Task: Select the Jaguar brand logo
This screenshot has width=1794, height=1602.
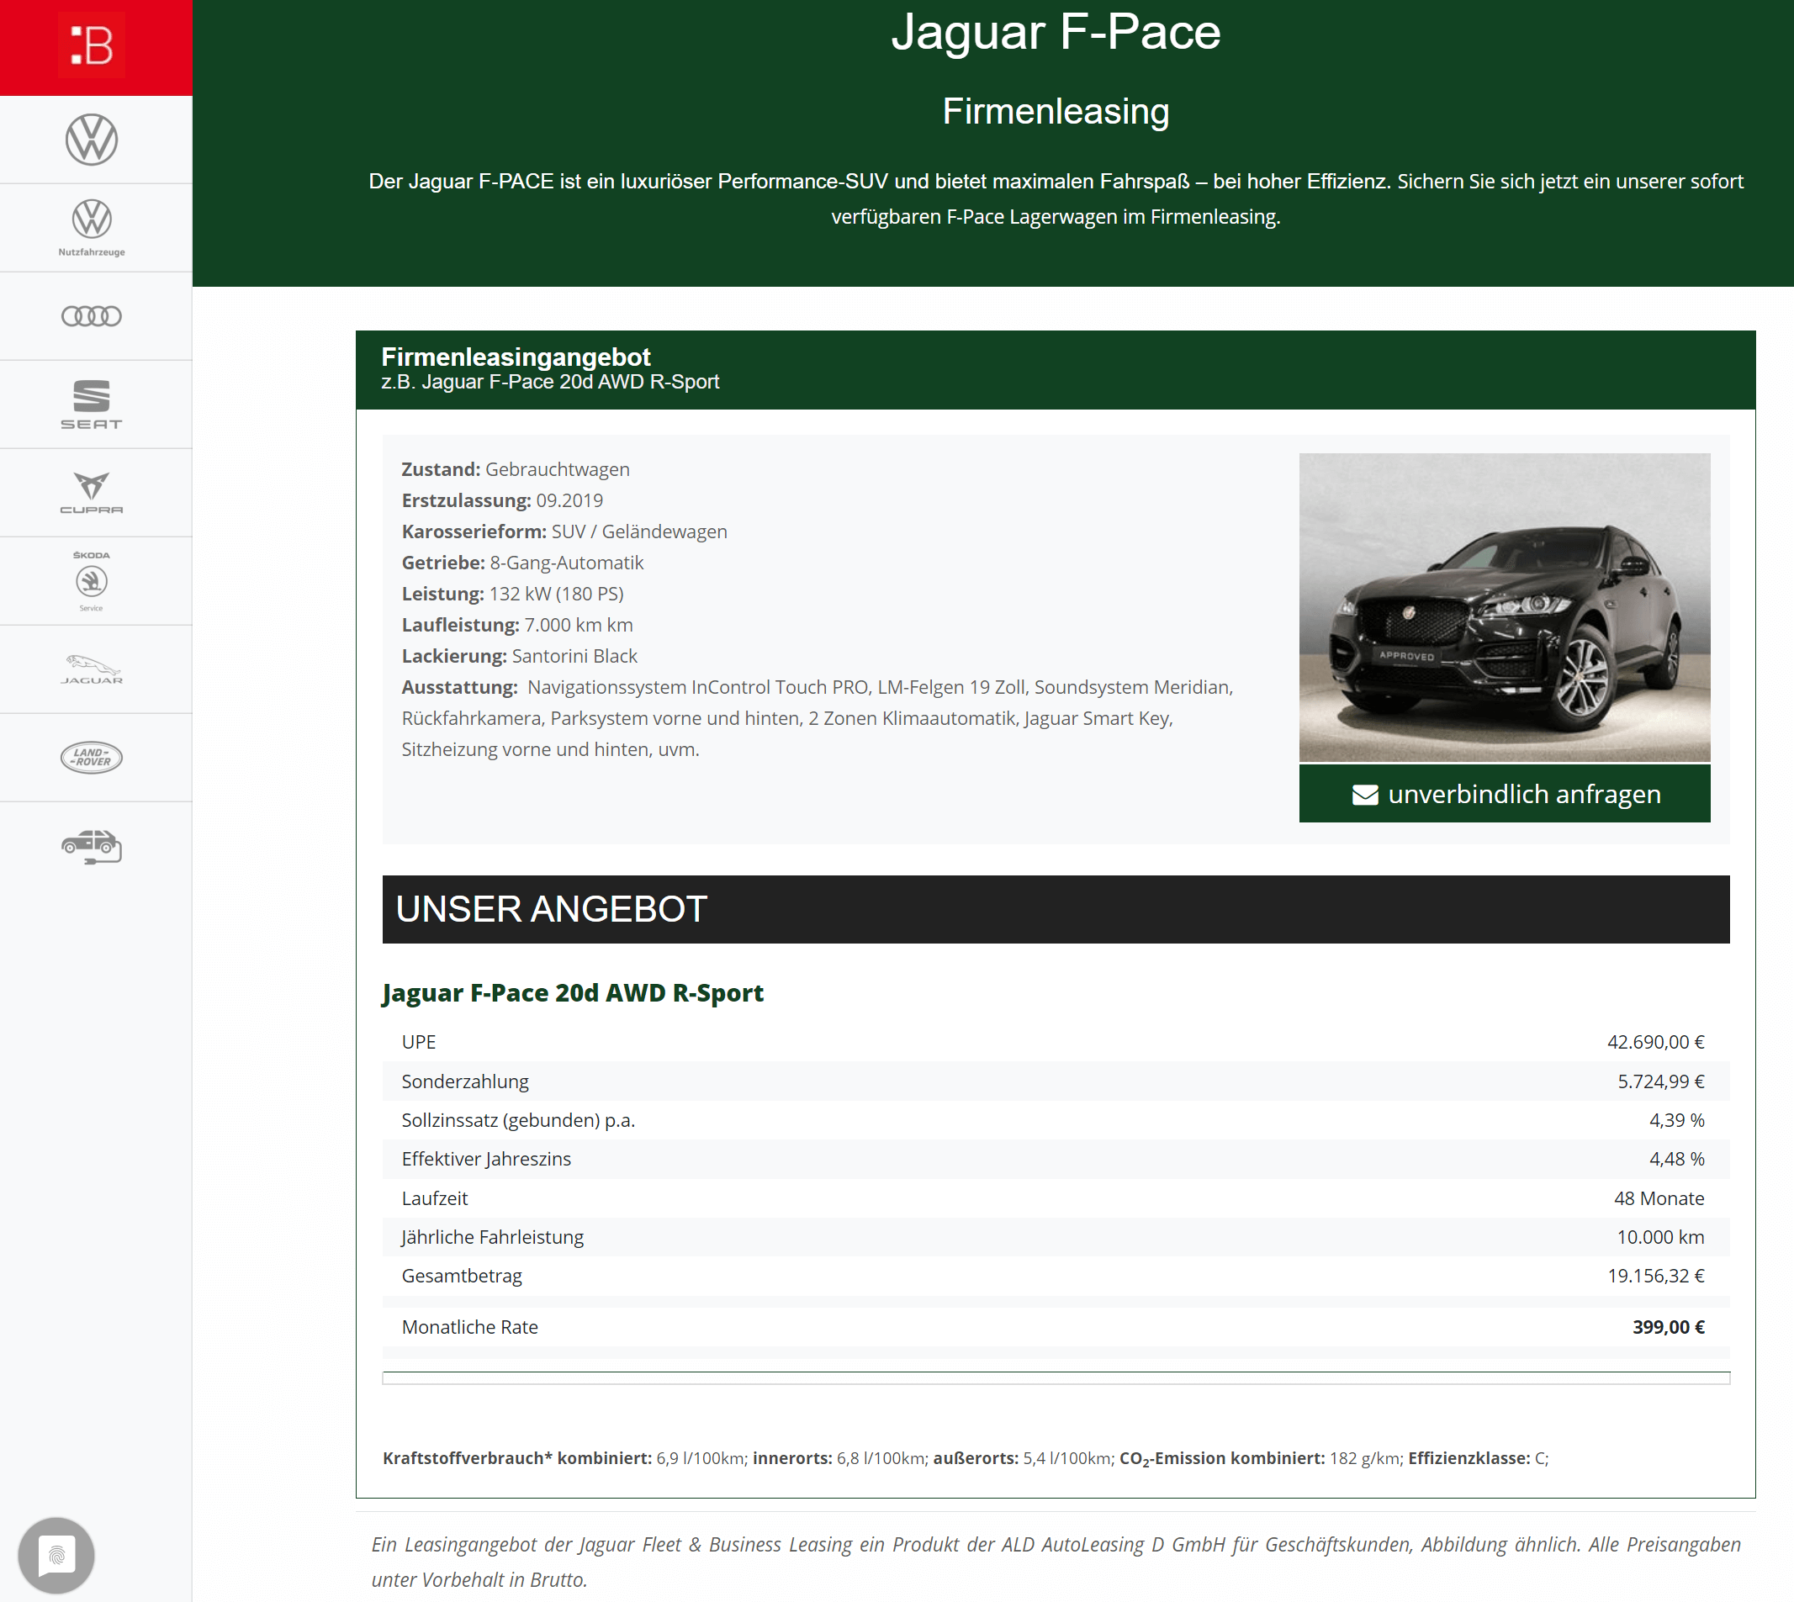Action: click(92, 670)
